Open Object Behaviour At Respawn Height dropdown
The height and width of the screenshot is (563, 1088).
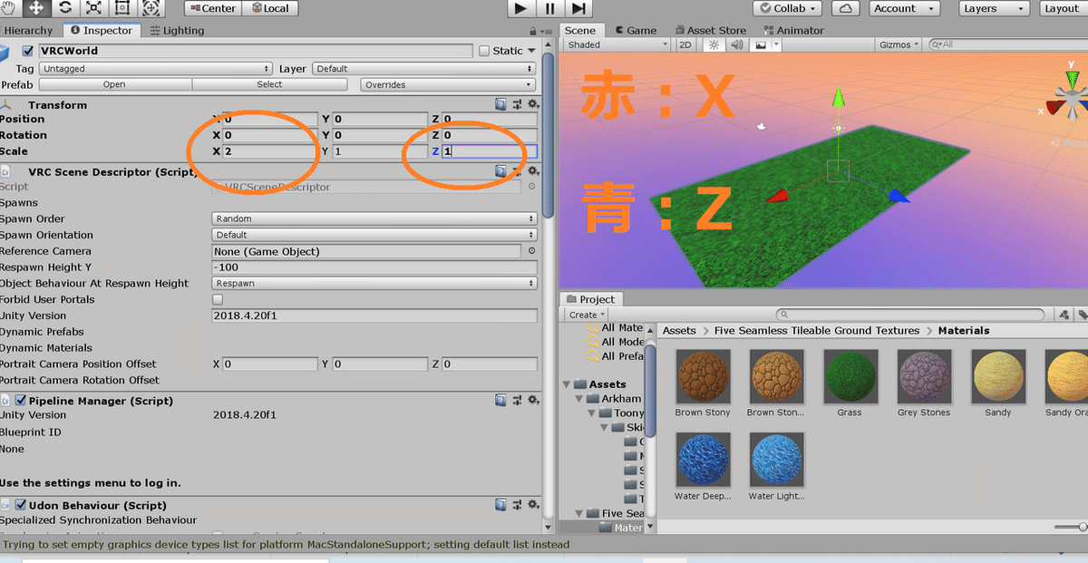click(x=374, y=283)
